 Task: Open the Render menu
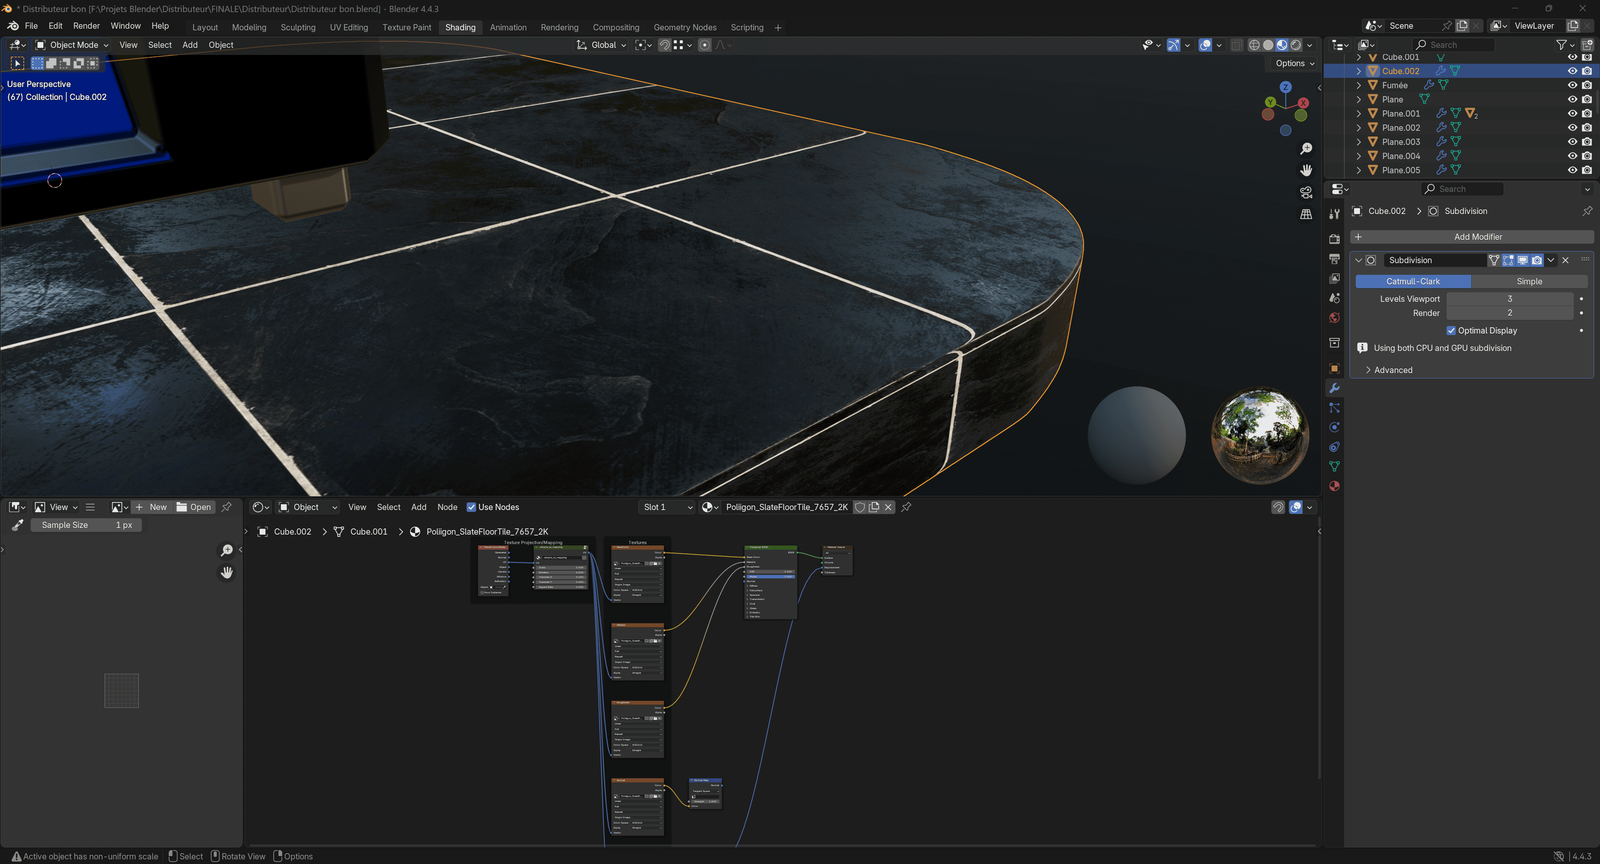point(86,26)
